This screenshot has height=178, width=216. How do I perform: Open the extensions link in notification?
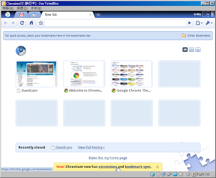coord(108,167)
